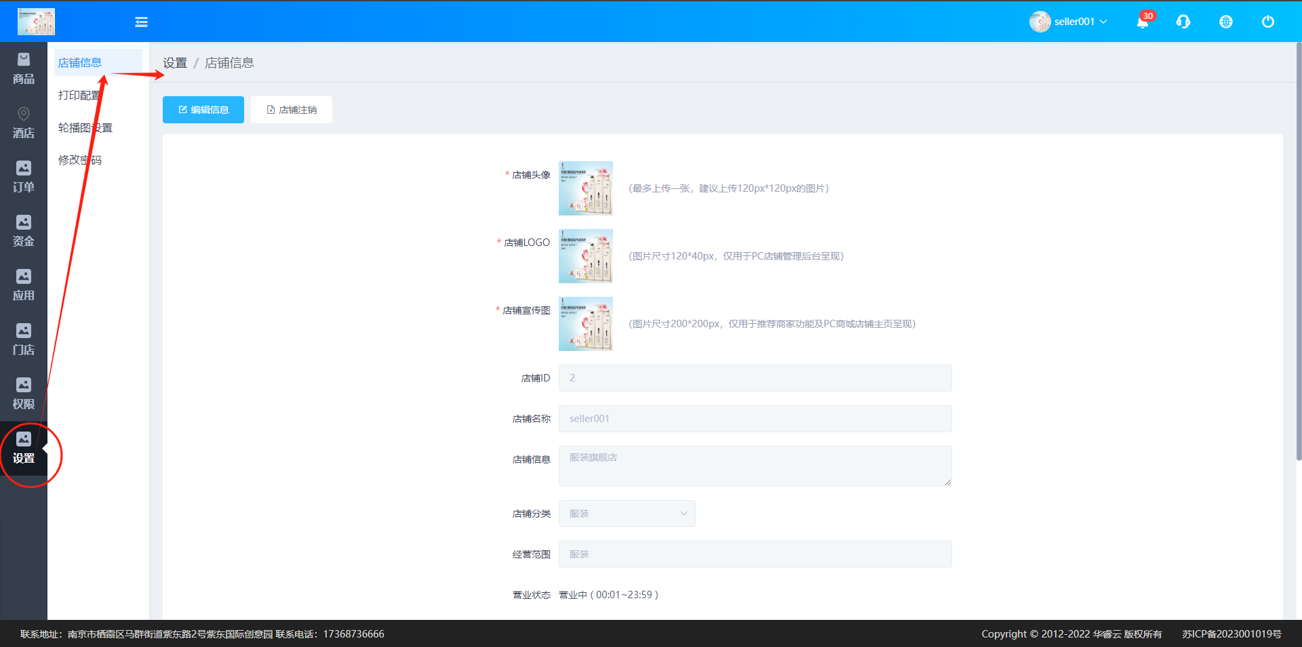The height and width of the screenshot is (647, 1302).
Task: Open 修改密码 menu item
Action: click(x=80, y=161)
